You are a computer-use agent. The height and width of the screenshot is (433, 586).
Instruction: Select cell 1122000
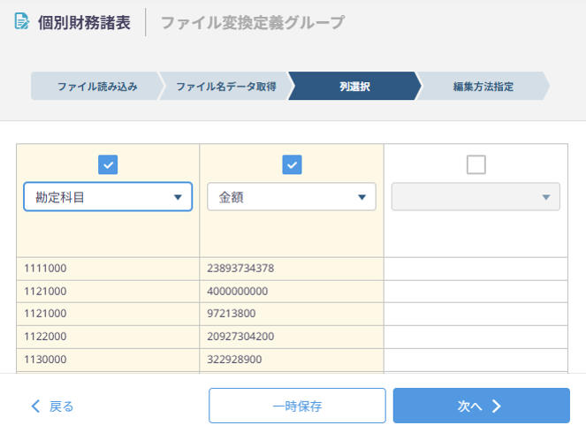(108, 337)
